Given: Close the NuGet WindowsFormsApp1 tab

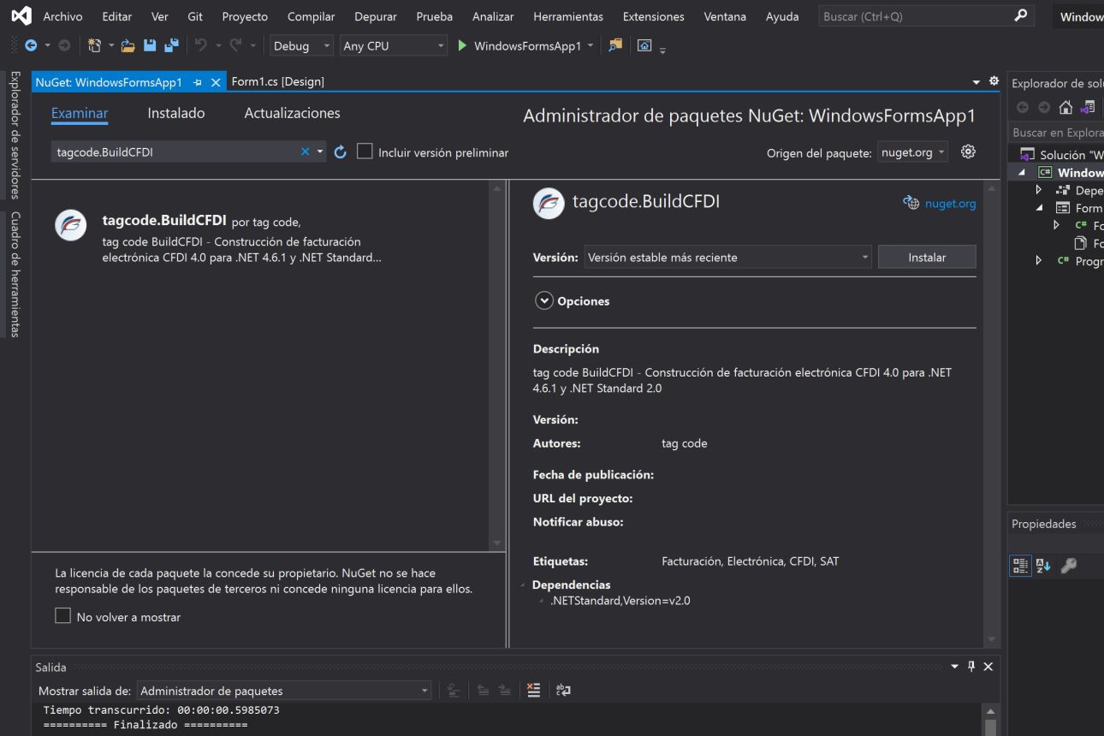Looking at the screenshot, I should [x=216, y=82].
